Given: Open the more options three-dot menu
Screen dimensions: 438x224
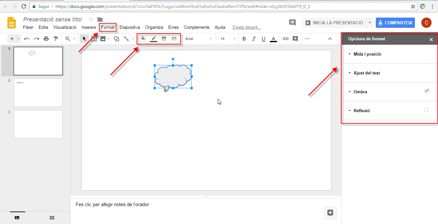Looking at the screenshot, I should pos(307,39).
